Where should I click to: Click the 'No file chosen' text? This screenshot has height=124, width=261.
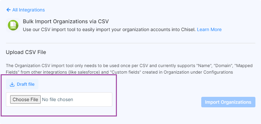click(x=57, y=99)
